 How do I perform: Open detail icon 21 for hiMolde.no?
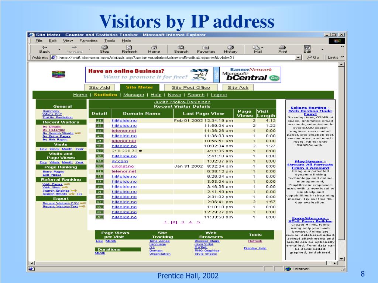99,120
